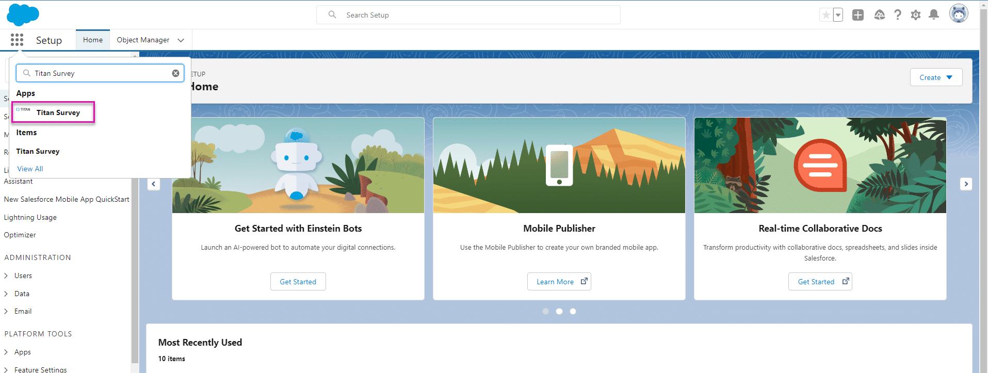Open the global actions plus icon
Screen dimensions: 988x373
tap(857, 15)
